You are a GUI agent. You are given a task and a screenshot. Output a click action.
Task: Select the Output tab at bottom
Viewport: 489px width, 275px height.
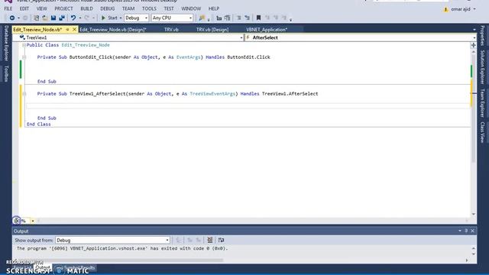pyautogui.click(x=43, y=268)
